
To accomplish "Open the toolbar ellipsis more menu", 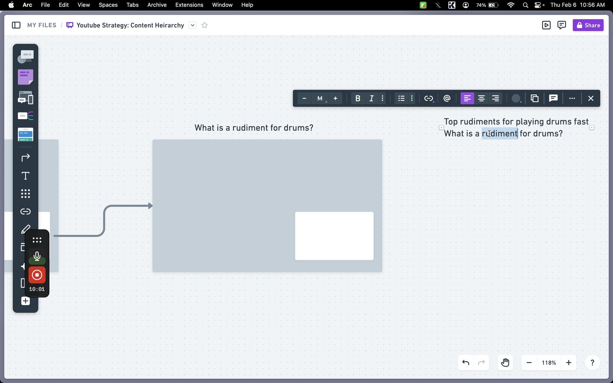I will click(x=572, y=98).
